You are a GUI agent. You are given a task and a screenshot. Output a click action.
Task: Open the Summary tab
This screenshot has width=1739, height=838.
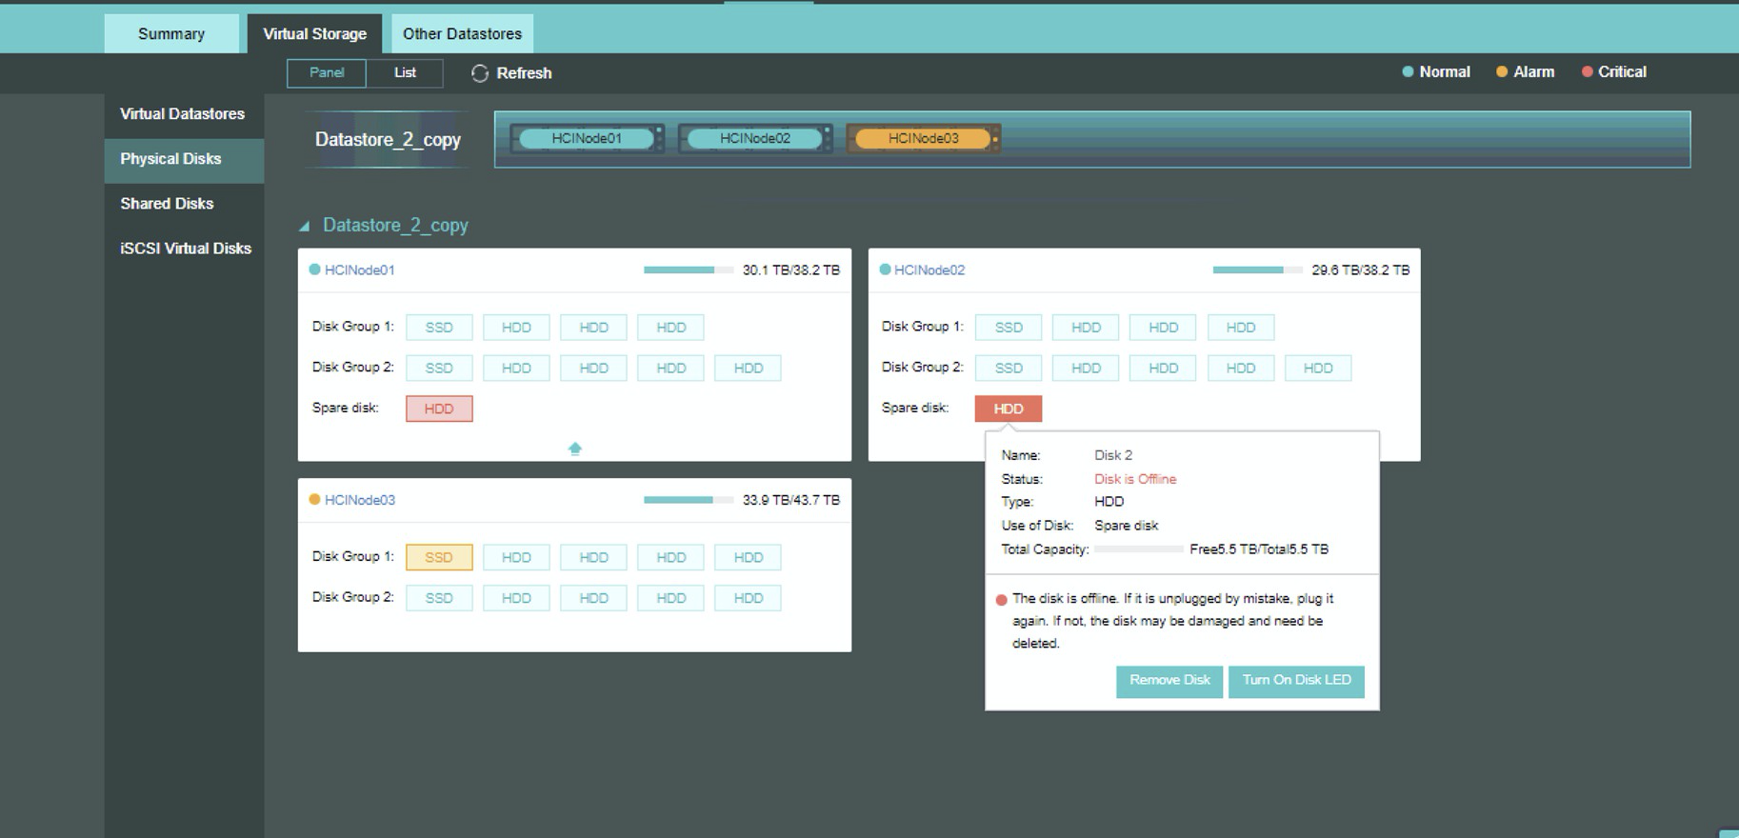click(171, 34)
